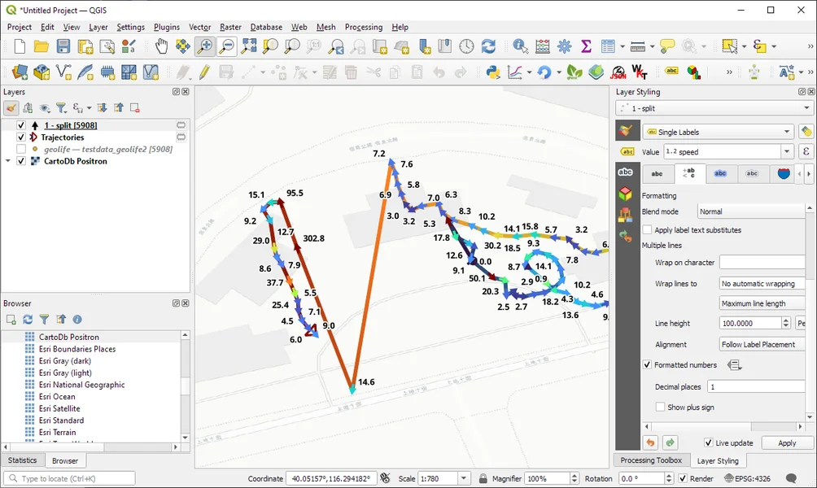Click the New Project icon

(x=20, y=46)
